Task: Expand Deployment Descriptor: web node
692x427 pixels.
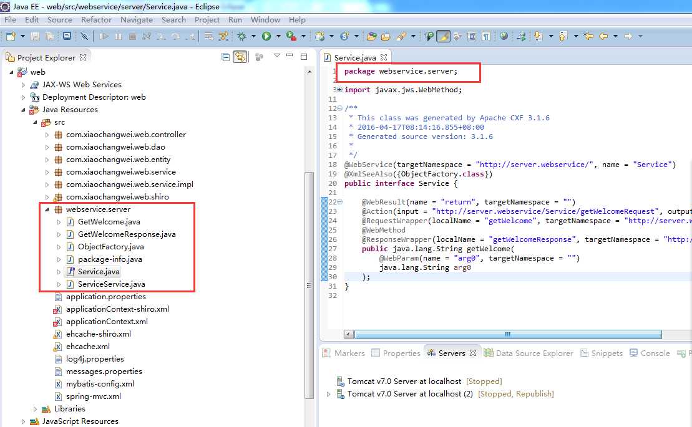Action: tap(23, 97)
